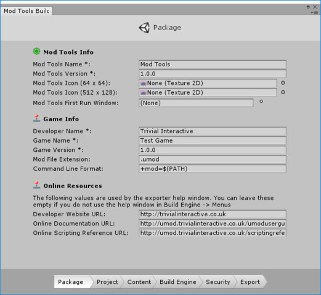Screen dimensions: 321x295
Task: Click the joystick icon next to Online Resources
Action: pyautogui.click(x=36, y=185)
